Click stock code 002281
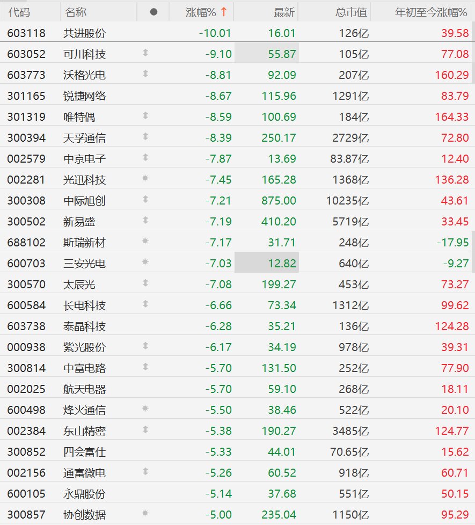 pos(26,180)
